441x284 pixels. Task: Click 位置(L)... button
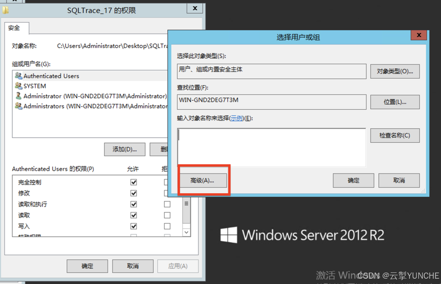(395, 102)
